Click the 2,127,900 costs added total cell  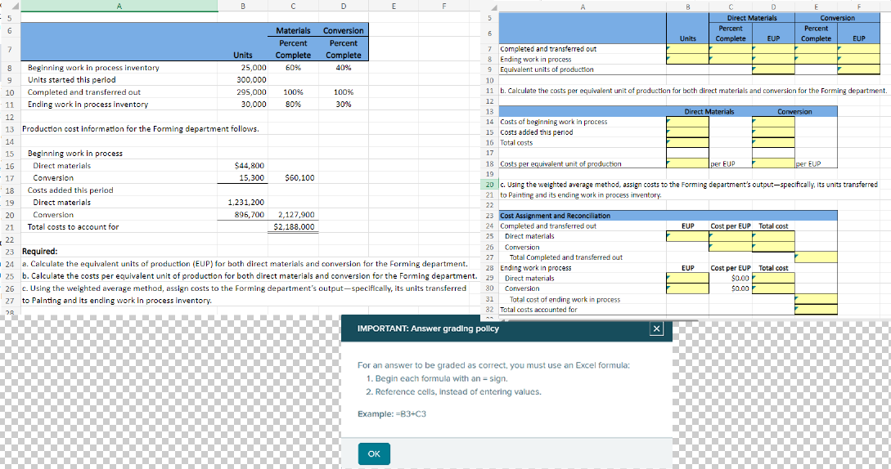pyautogui.click(x=293, y=215)
